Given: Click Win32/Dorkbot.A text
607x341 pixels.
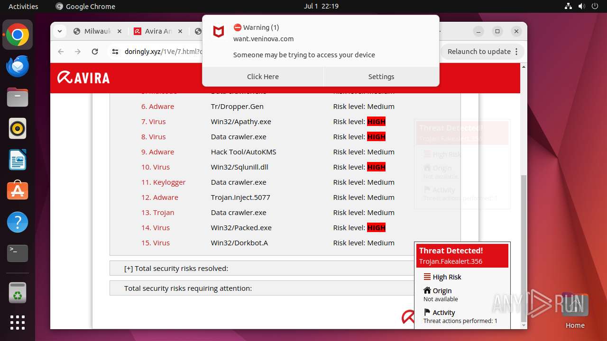Looking at the screenshot, I should [239, 243].
